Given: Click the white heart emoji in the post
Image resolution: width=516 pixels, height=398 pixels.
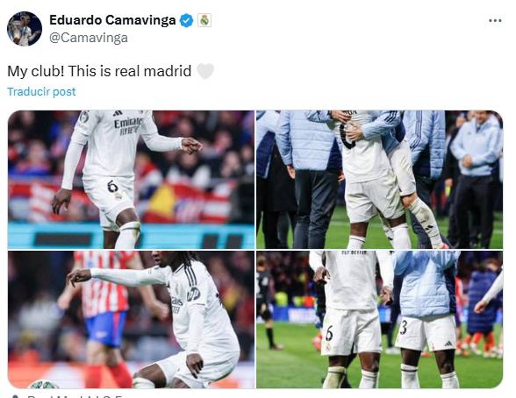Looking at the screenshot, I should pyautogui.click(x=205, y=71).
